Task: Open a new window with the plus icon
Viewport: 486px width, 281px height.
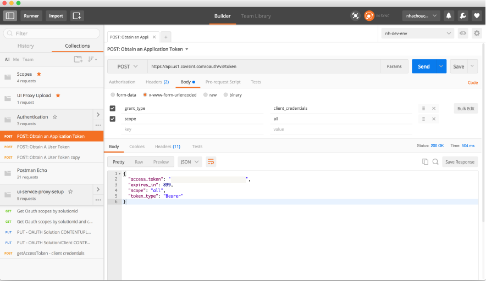Action: pyautogui.click(x=76, y=16)
